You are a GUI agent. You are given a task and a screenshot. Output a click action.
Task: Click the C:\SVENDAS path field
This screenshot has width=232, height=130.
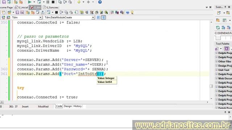coord(223,33)
